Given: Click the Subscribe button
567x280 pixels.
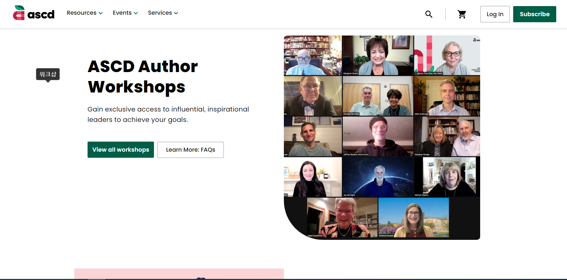Looking at the screenshot, I should pos(534,14).
